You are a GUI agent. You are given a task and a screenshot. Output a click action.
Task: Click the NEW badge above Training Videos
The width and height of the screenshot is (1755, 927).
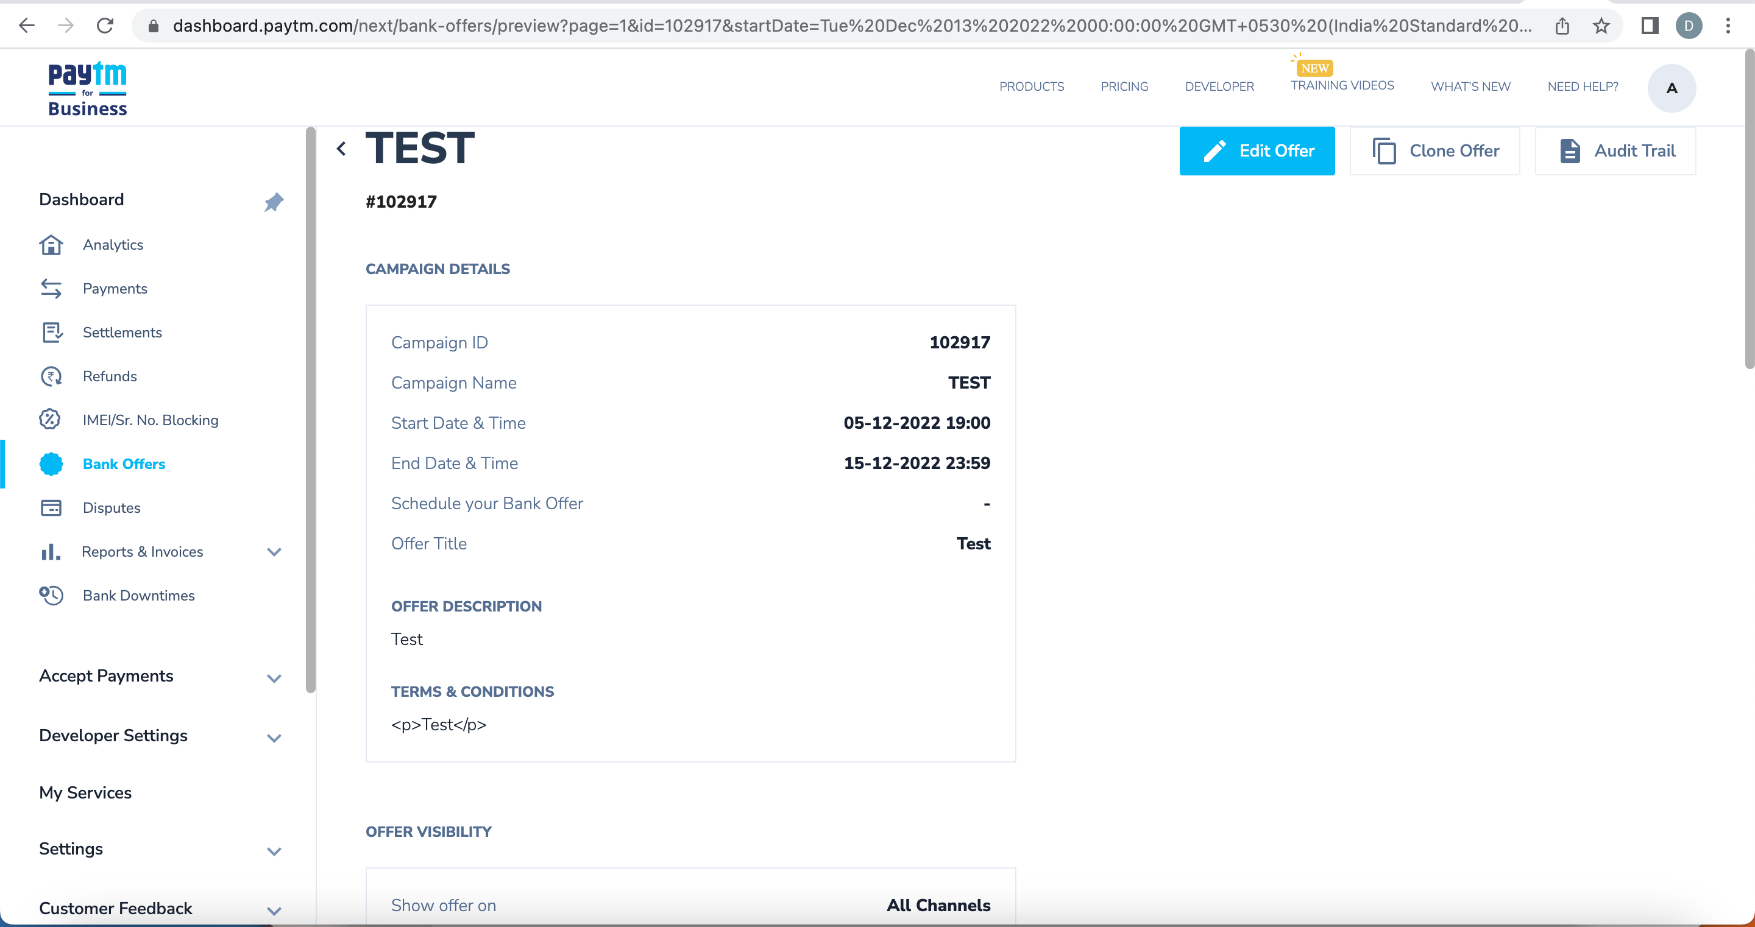pyautogui.click(x=1314, y=68)
